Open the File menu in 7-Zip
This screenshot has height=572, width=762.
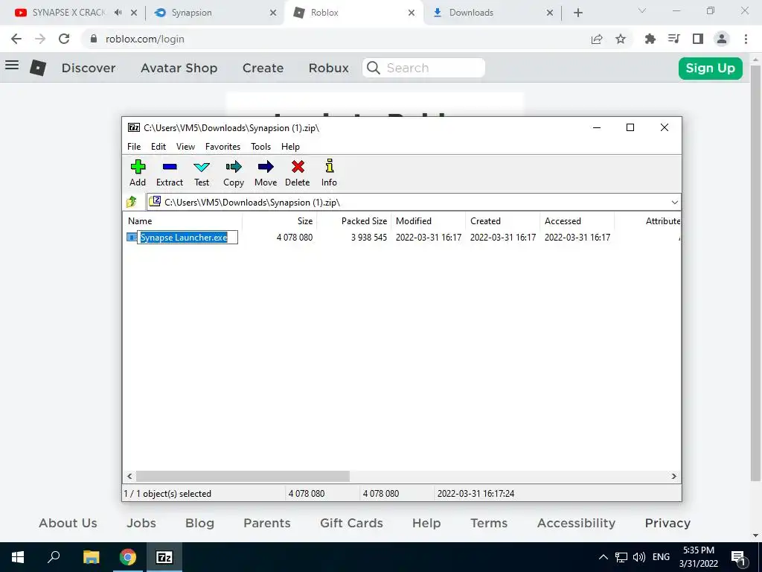134,147
